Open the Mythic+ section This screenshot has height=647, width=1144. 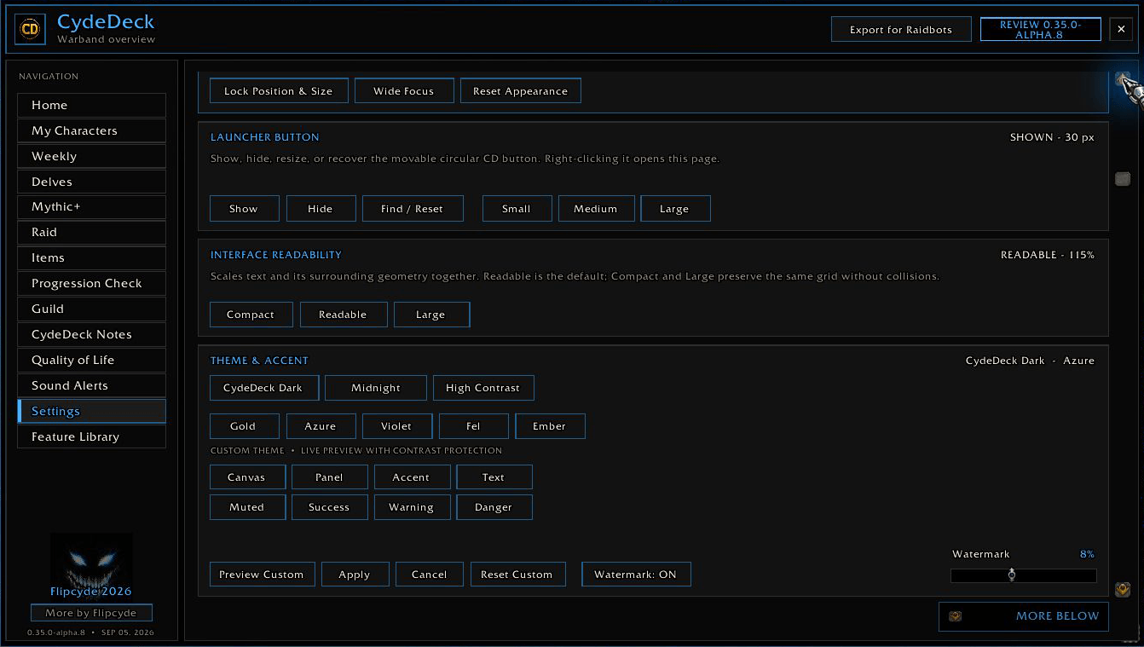pos(92,207)
